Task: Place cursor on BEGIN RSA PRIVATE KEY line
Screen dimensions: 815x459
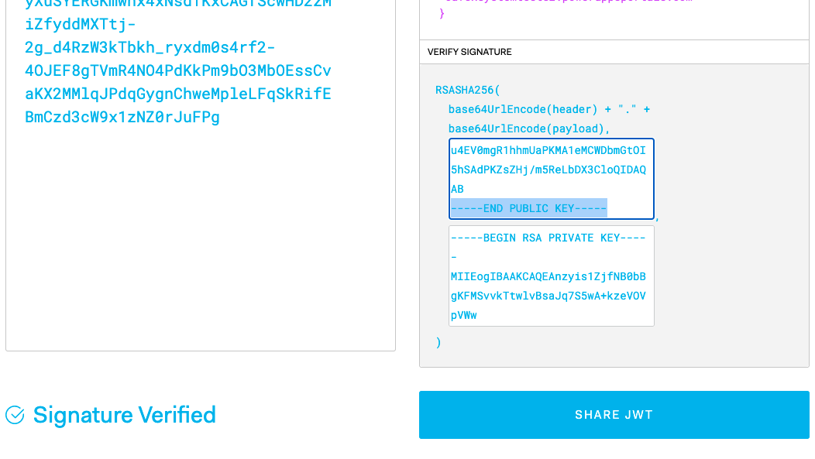Action: (548, 238)
